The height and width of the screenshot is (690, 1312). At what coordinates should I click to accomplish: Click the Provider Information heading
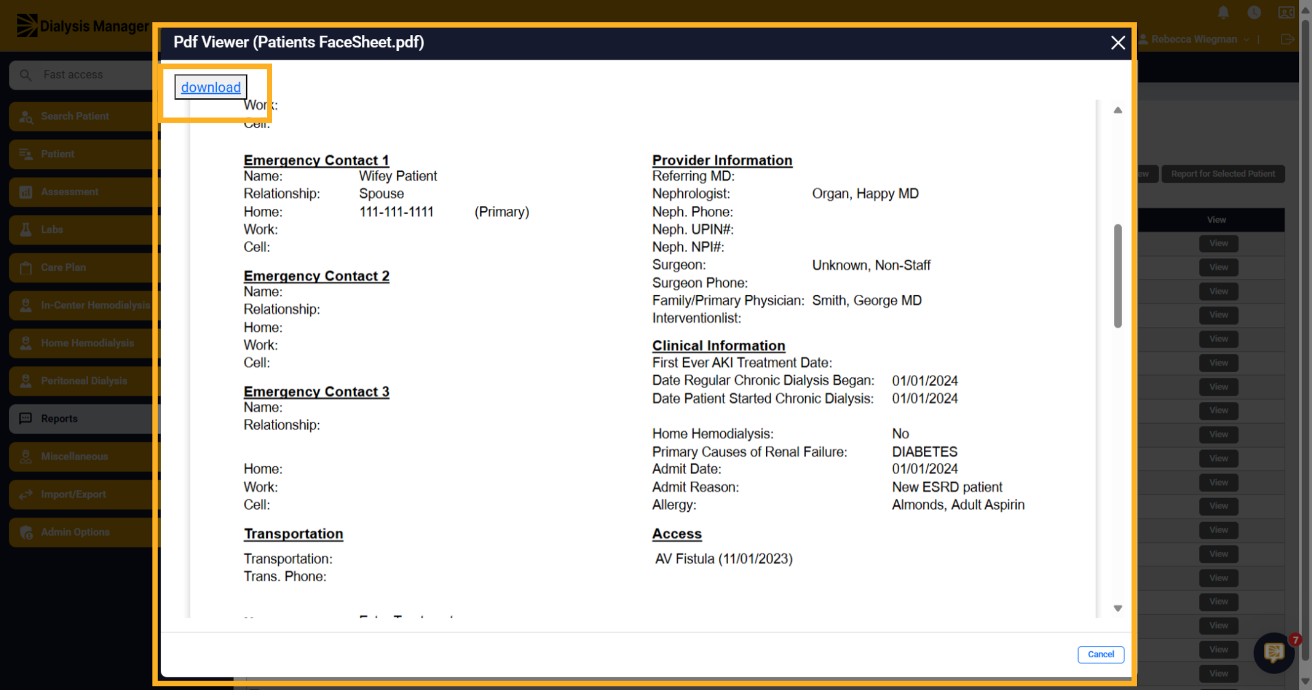coord(722,160)
